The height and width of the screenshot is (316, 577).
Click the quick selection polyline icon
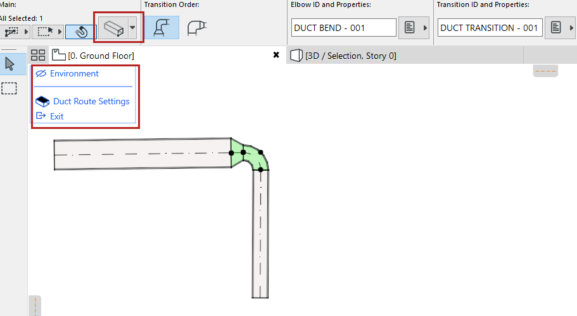pyautogui.click(x=12, y=32)
